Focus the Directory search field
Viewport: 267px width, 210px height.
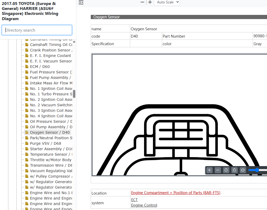(37, 30)
